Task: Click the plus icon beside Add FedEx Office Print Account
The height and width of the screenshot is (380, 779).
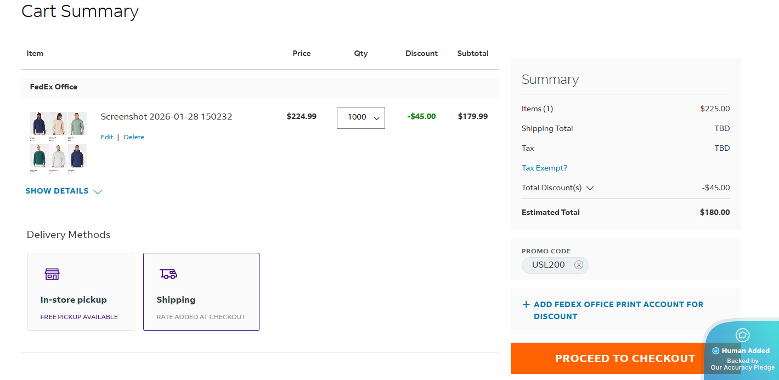Action: [x=526, y=304]
